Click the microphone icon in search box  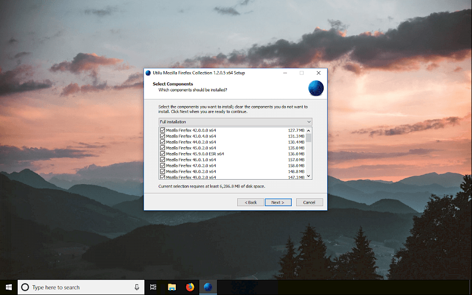[137, 288]
